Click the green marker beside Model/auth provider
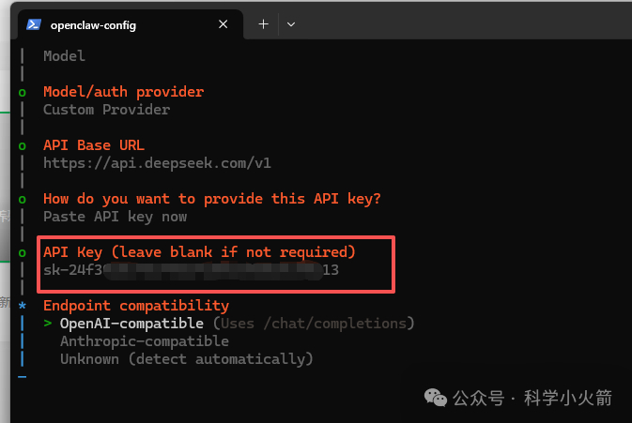Screen dimensions: 632x423 (x=22, y=93)
